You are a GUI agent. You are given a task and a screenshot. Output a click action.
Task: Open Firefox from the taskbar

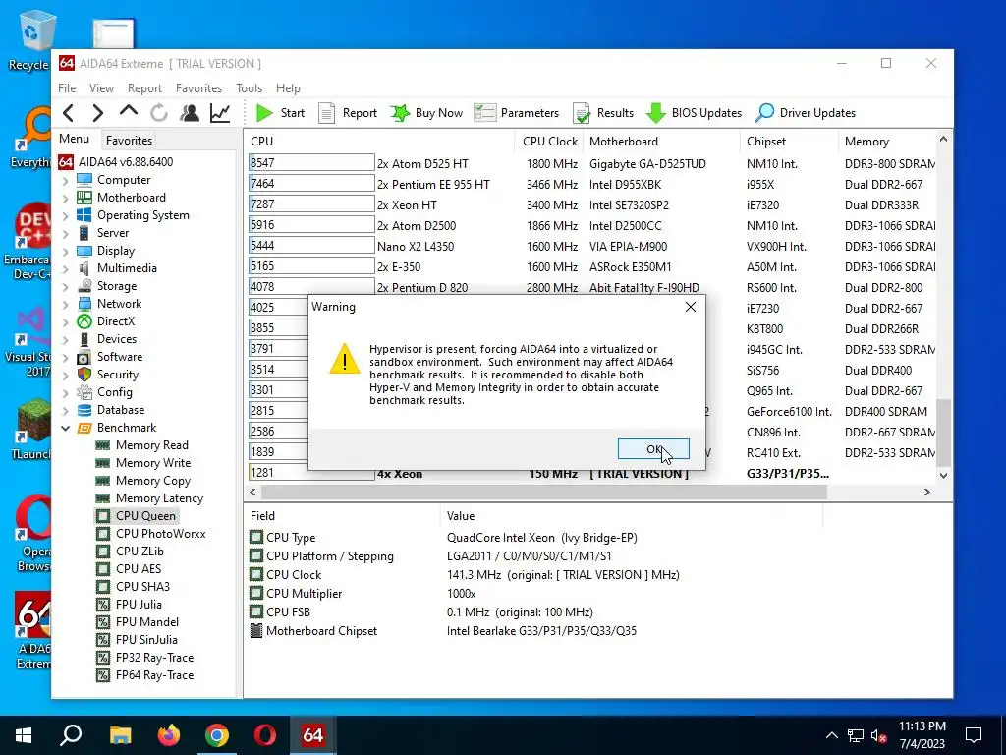[x=169, y=735]
